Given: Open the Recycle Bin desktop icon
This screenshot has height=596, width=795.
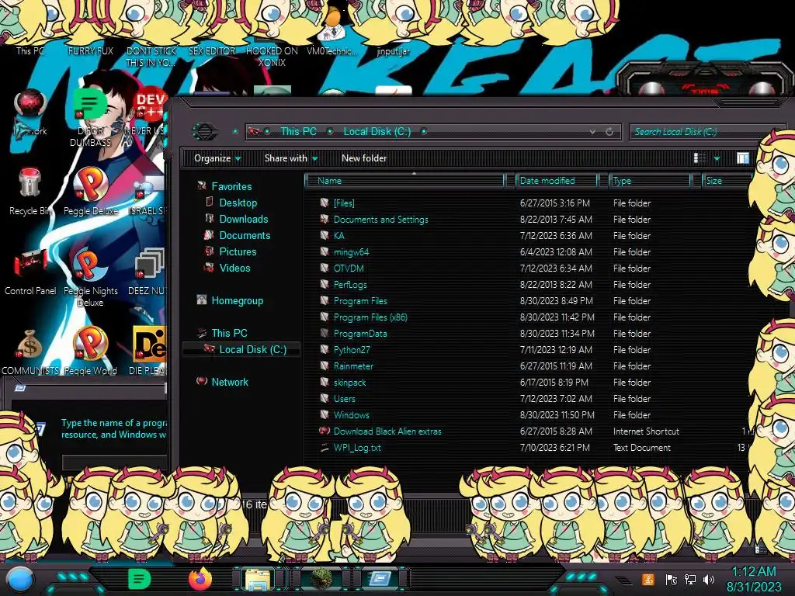Looking at the screenshot, I should (30, 192).
